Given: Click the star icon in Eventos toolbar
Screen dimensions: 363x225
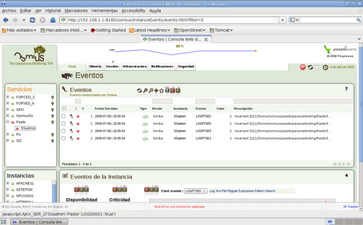Looking at the screenshot, I should point(162,90).
